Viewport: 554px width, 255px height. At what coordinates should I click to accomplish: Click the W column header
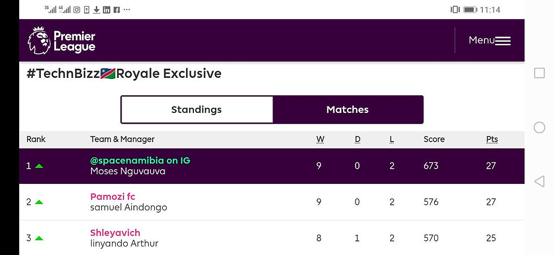[x=319, y=139]
